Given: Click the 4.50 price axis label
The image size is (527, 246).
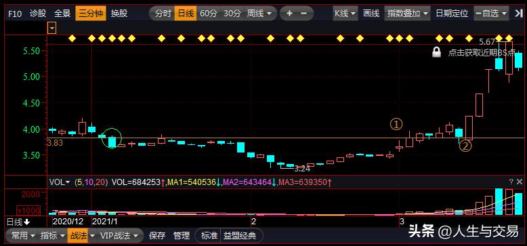Looking at the screenshot, I should (30, 103).
